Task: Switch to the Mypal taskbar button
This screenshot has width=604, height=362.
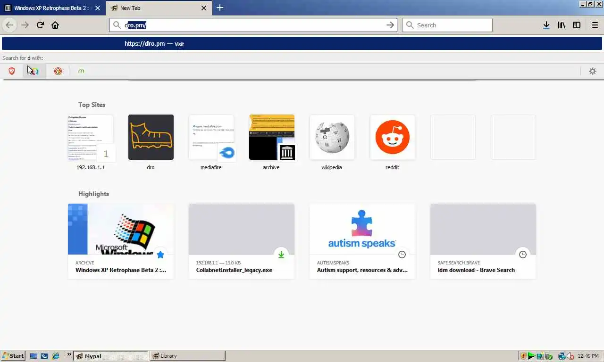Action: click(111, 356)
